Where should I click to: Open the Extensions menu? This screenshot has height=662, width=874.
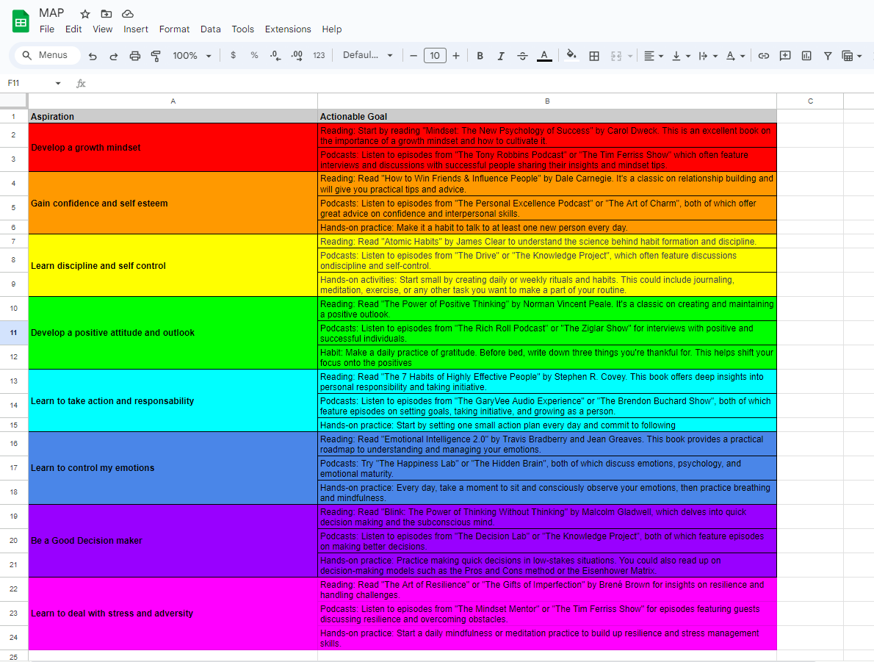click(x=288, y=29)
